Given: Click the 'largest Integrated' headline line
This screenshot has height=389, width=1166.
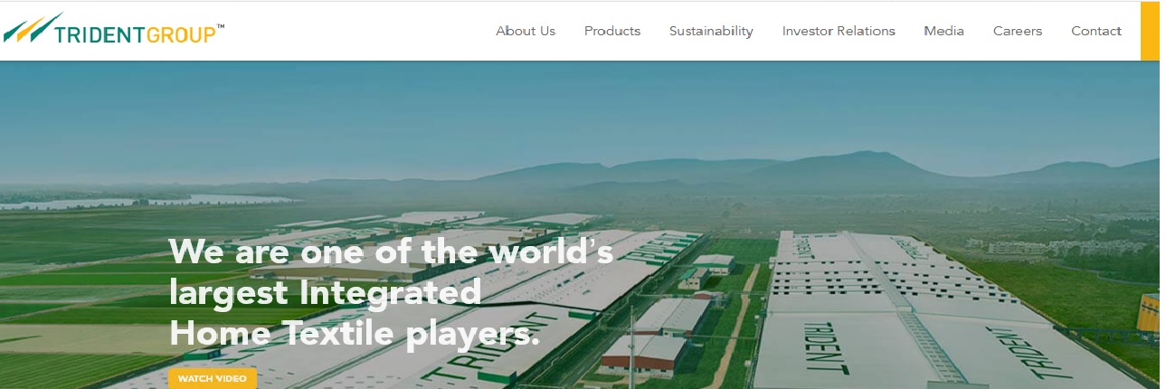Looking at the screenshot, I should point(325,293).
